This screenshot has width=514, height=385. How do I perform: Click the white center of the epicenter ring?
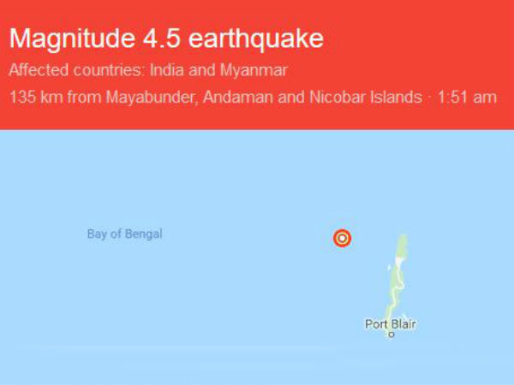342,238
